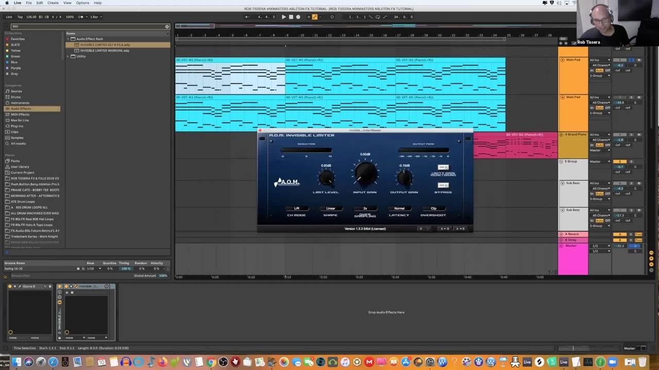Screen dimensions: 659x370
Task: Open the Live application menu
Action: [x=18, y=3]
